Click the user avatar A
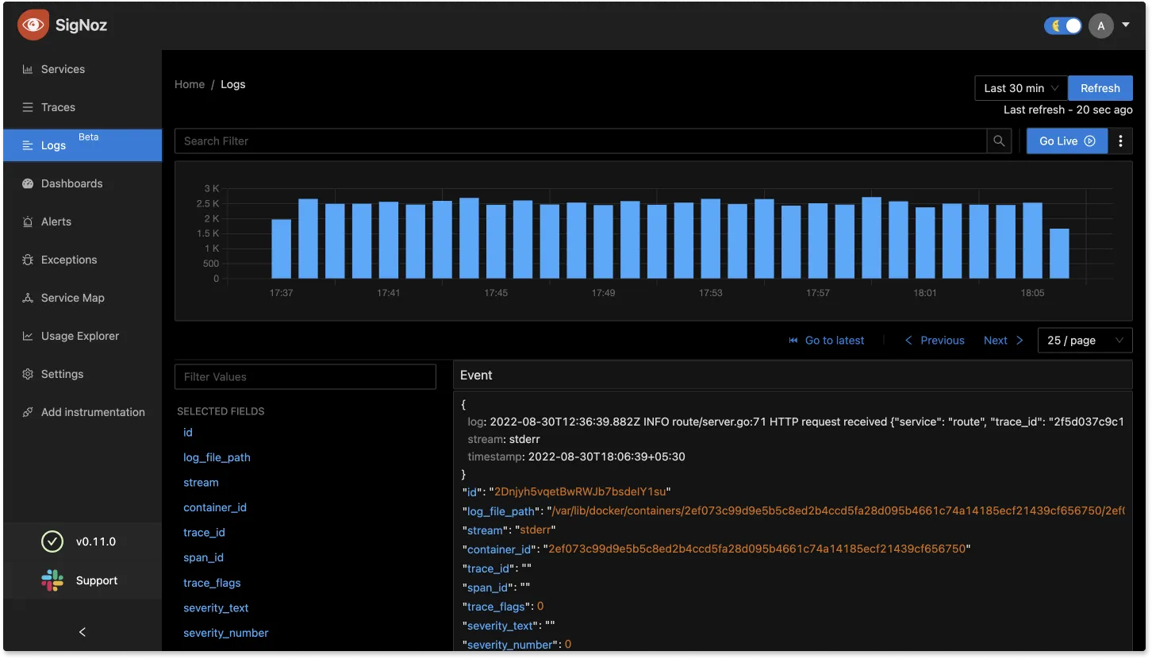Screen dimensions: 1152x659 1100,25
